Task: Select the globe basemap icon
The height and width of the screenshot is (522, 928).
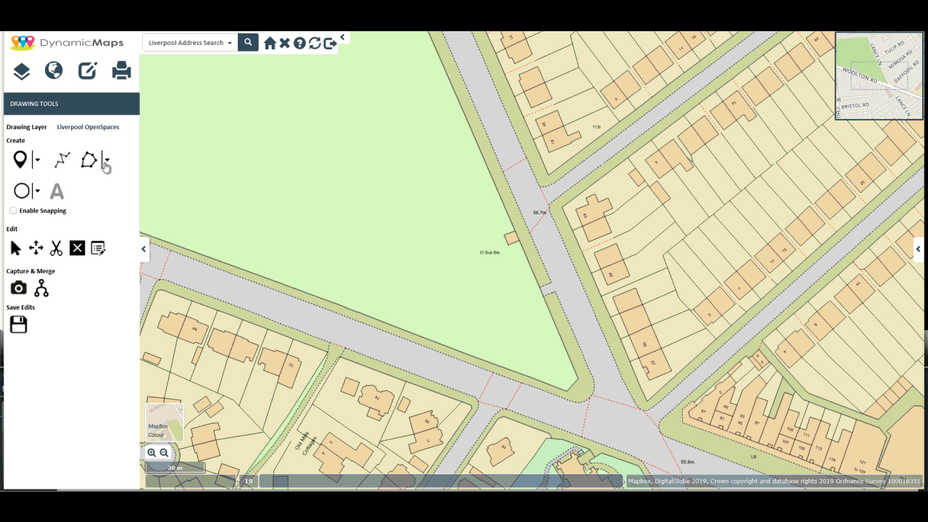Action: pos(54,70)
